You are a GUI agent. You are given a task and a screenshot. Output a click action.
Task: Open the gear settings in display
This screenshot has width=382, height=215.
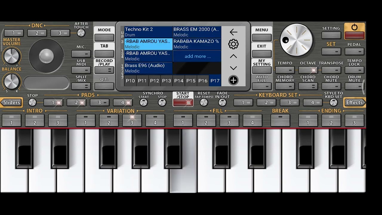tap(233, 44)
